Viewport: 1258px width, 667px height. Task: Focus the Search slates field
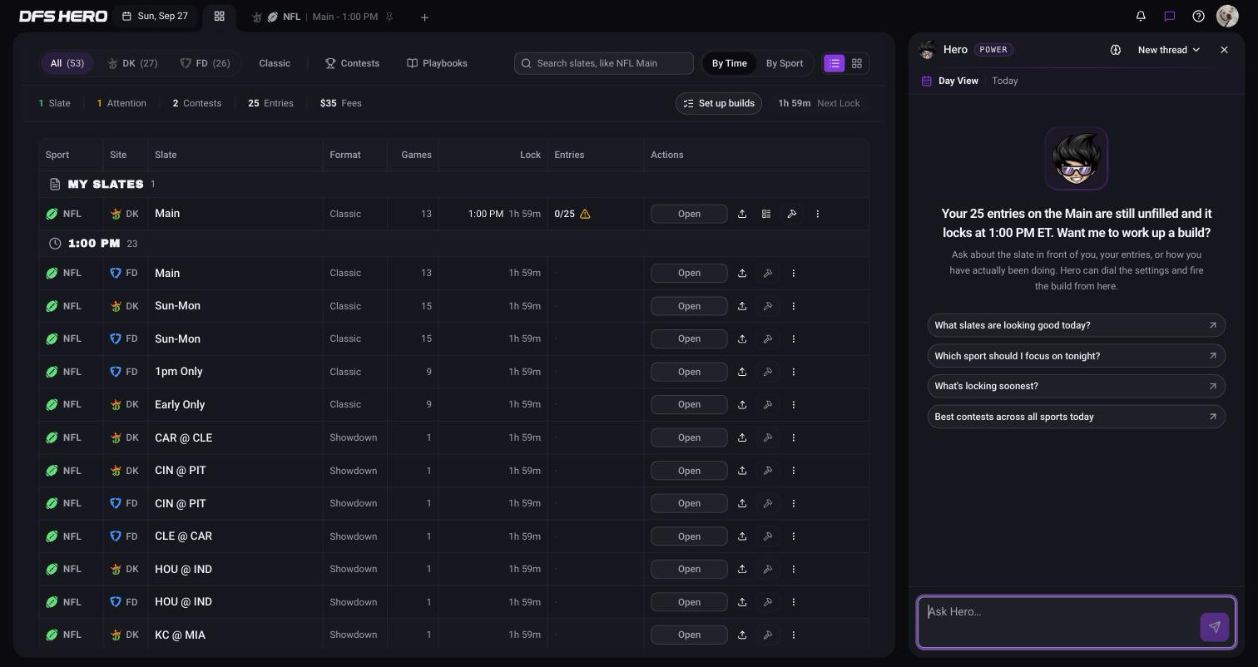pos(604,63)
